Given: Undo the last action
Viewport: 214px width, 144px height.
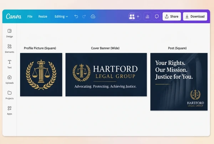Looking at the screenshot, I should click(x=76, y=16).
